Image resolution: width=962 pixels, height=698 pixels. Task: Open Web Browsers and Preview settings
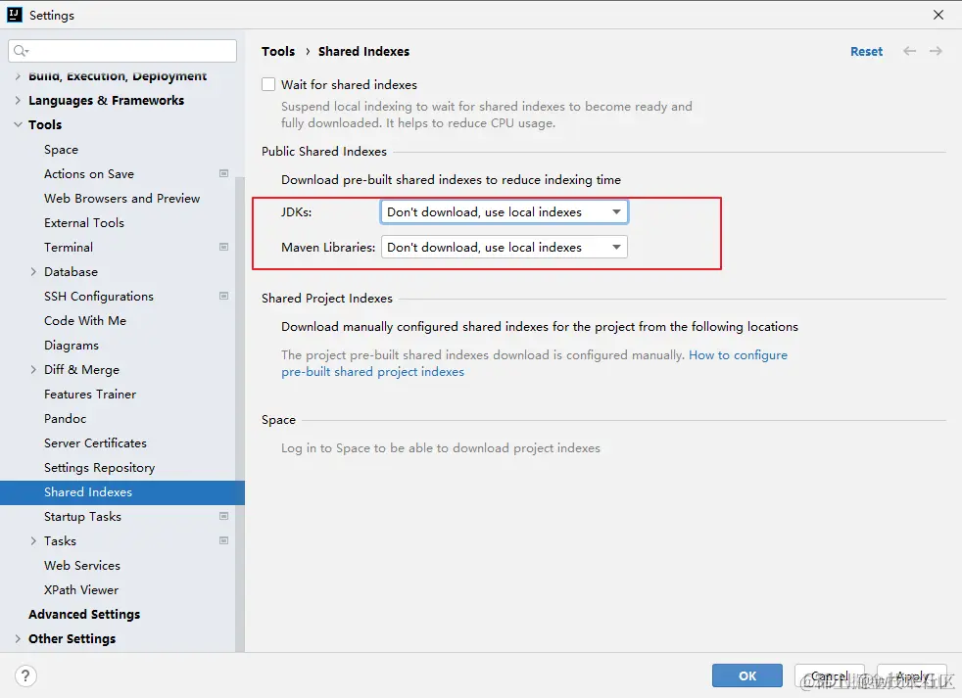122,198
